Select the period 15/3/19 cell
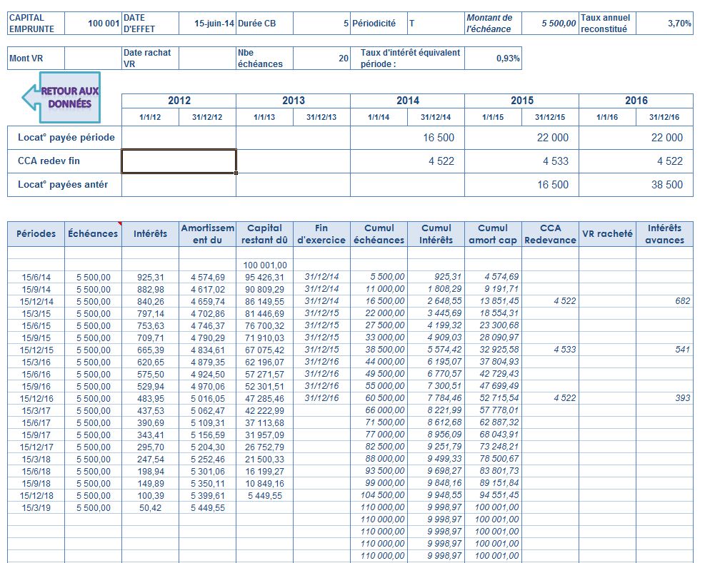The image size is (705, 563). click(x=36, y=508)
